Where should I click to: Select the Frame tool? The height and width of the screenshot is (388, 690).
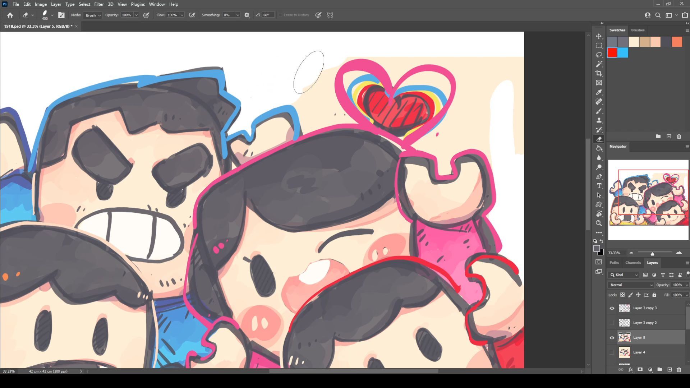(x=599, y=83)
